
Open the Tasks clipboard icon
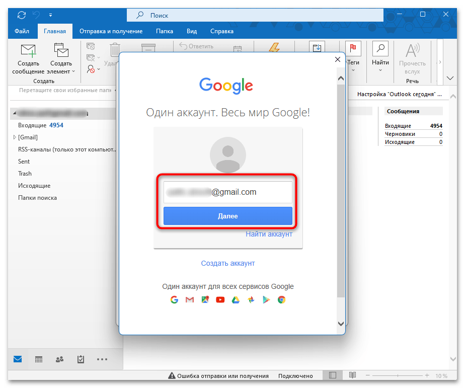[81, 359]
